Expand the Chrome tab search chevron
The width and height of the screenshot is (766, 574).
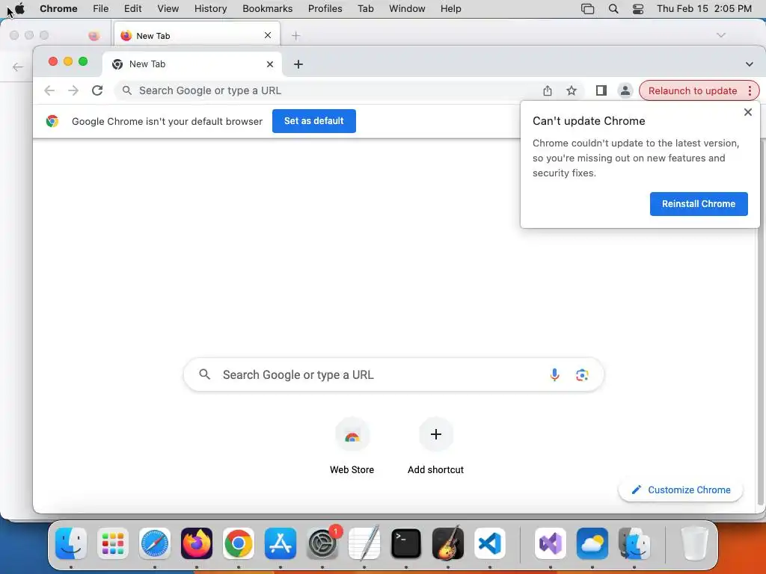[749, 64]
